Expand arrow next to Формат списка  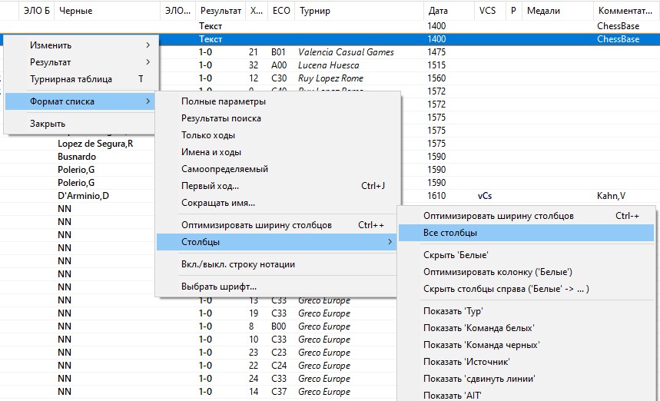[x=148, y=101]
